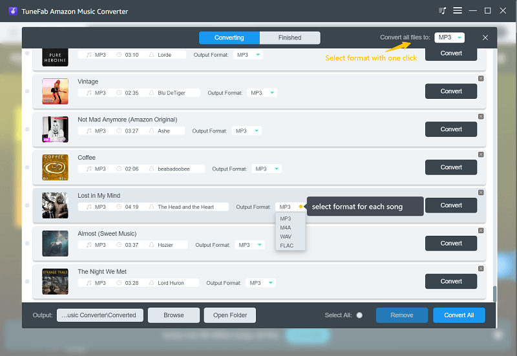Viewport: 517px width, 356px height.
Task: Remove Not Mad Anymore with X icon
Action: click(x=481, y=116)
